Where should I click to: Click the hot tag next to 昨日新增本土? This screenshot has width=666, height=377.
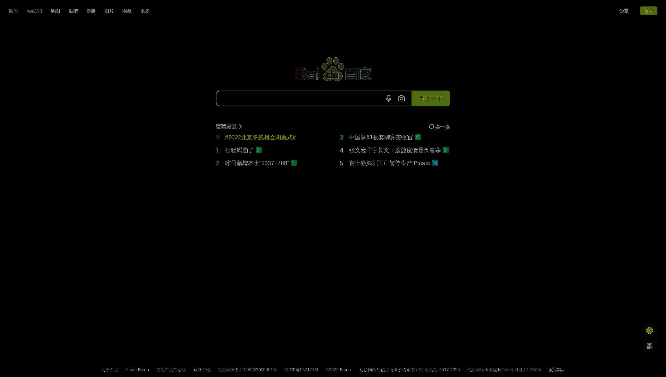pyautogui.click(x=294, y=163)
